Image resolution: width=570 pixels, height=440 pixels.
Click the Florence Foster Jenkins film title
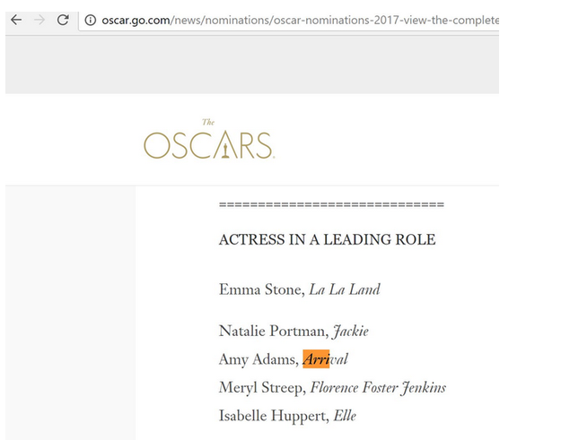(x=378, y=387)
